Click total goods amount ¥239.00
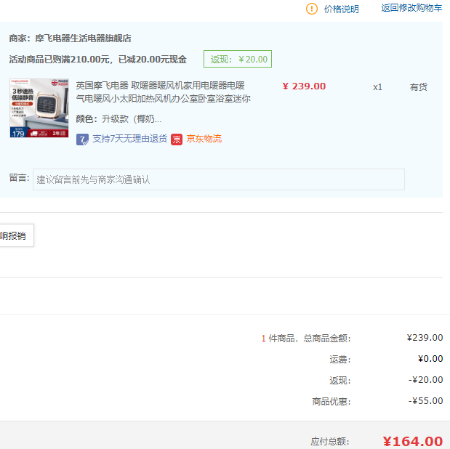The width and height of the screenshot is (450, 449). [x=425, y=338]
